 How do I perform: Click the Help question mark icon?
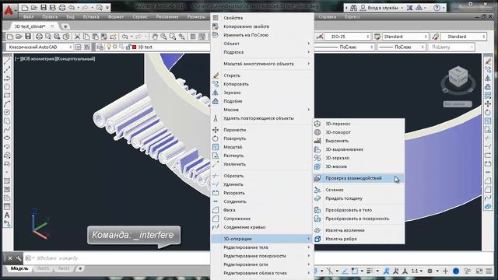[x=437, y=8]
